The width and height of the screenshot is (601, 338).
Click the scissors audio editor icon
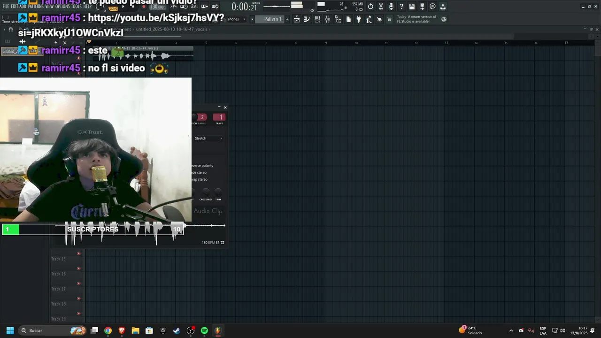pyautogui.click(x=381, y=7)
